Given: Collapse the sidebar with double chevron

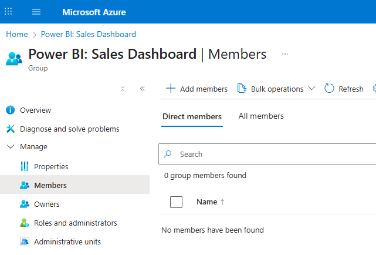Looking at the screenshot, I should coord(143,89).
